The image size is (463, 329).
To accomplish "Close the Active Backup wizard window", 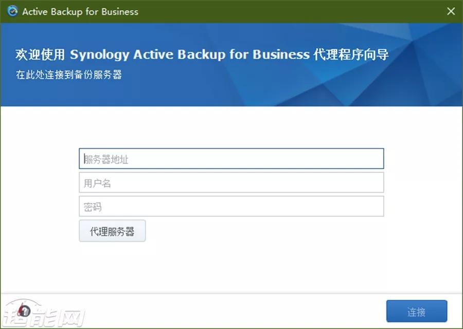I will click(x=451, y=11).
